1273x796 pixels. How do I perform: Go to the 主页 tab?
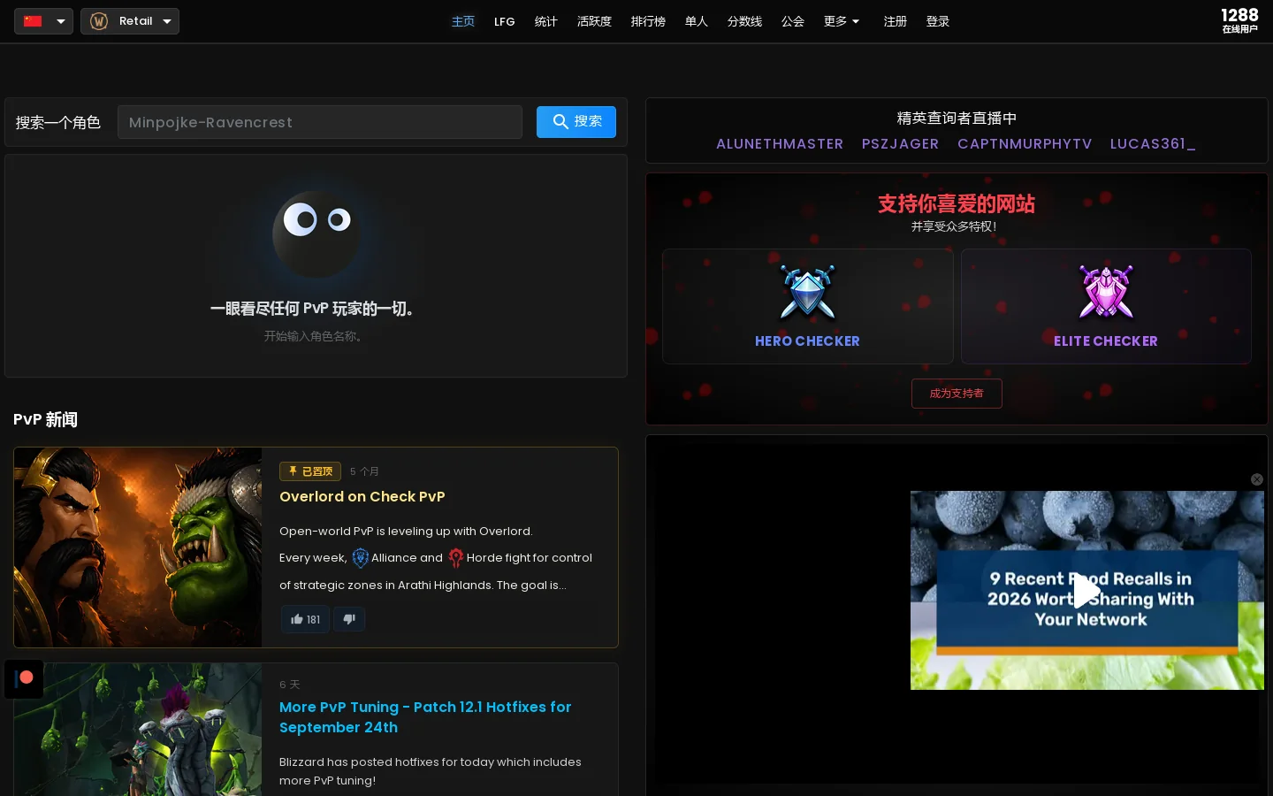[x=463, y=21]
